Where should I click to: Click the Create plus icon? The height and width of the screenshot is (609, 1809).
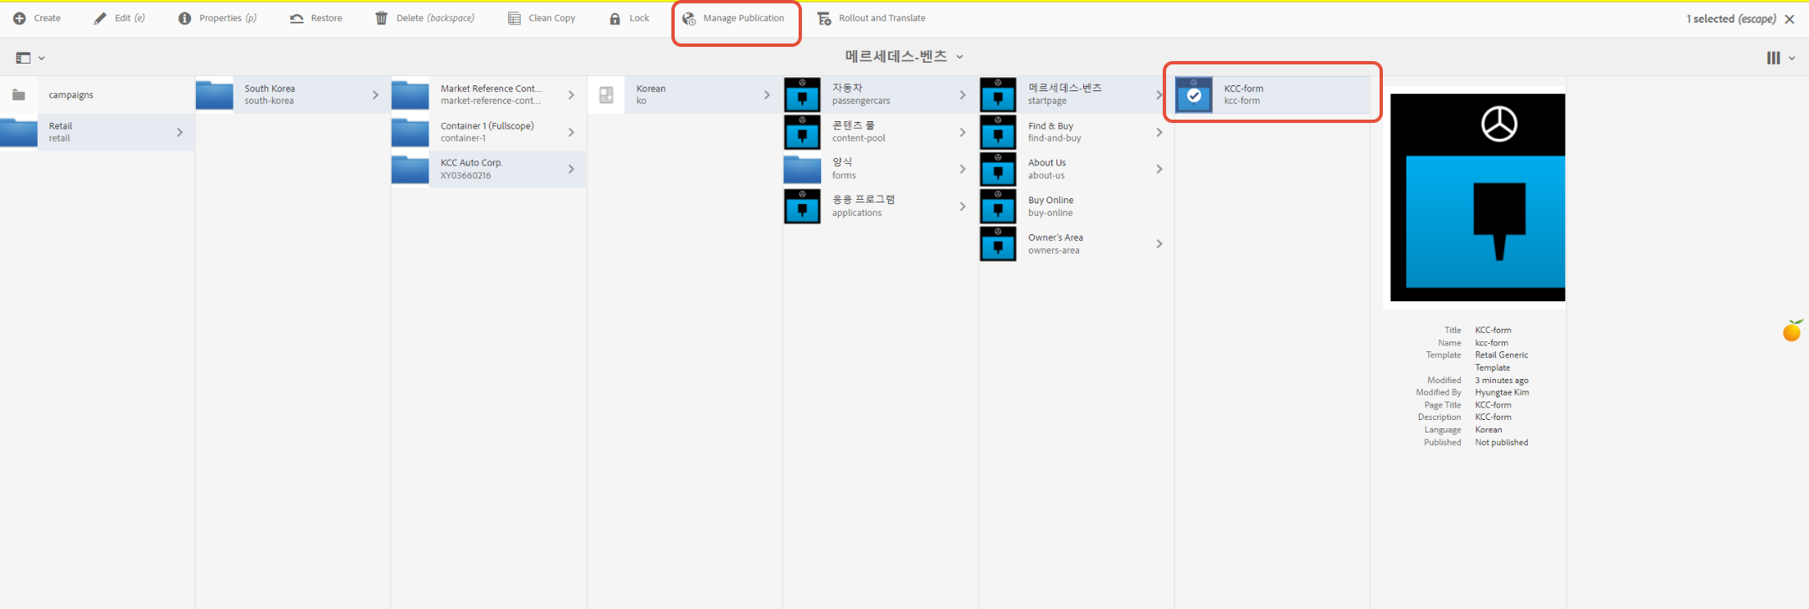coord(19,18)
